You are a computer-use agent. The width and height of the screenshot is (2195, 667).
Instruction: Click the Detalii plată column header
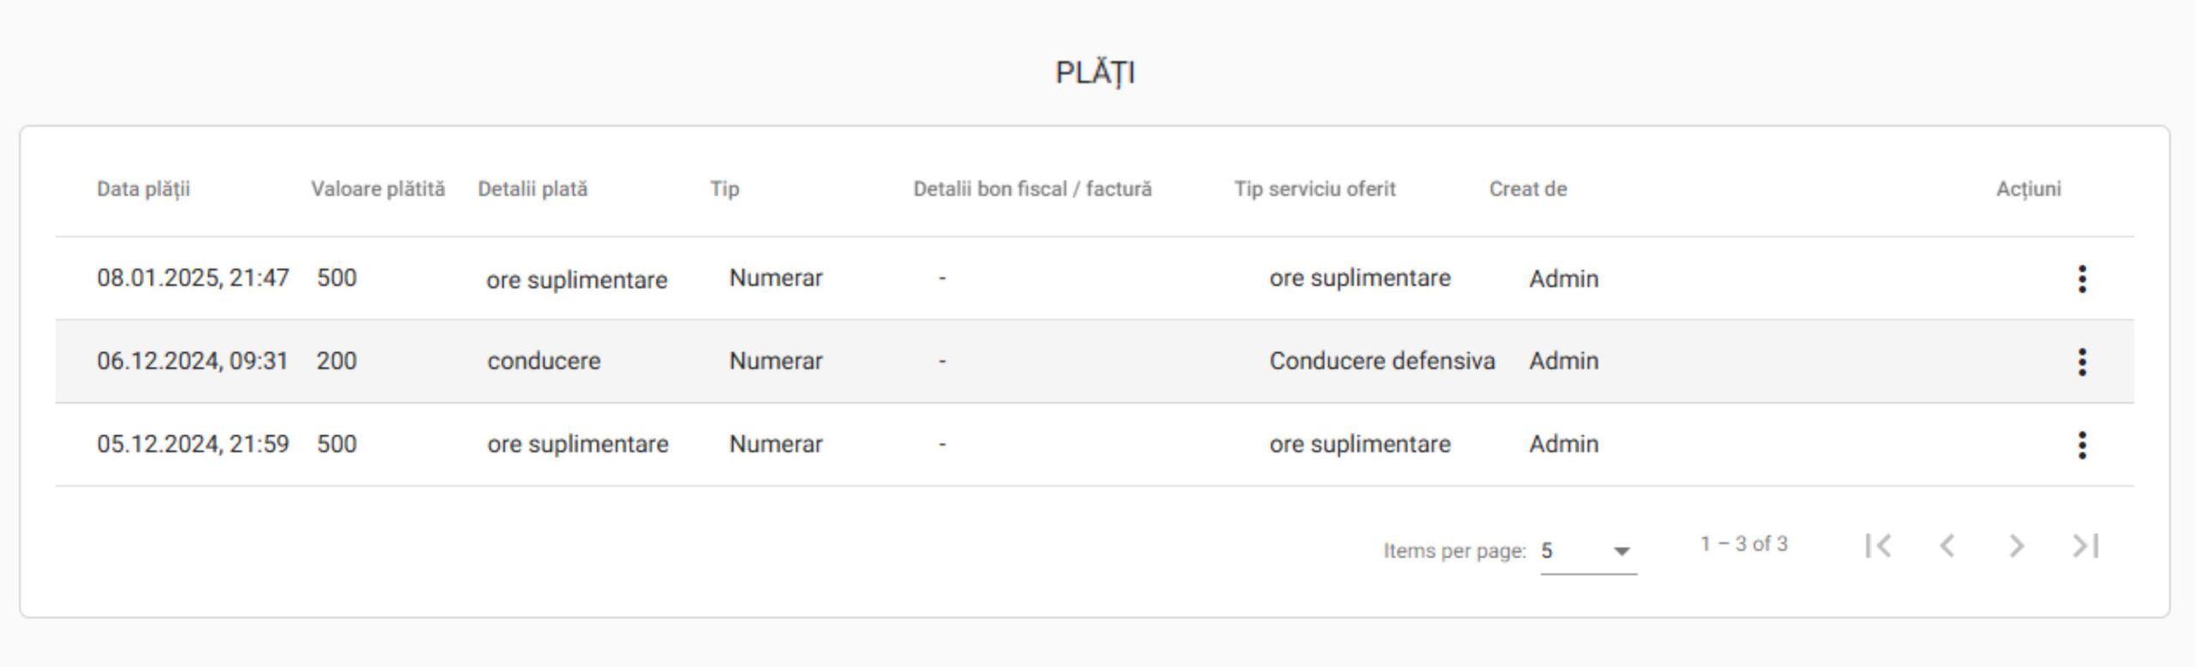[532, 189]
